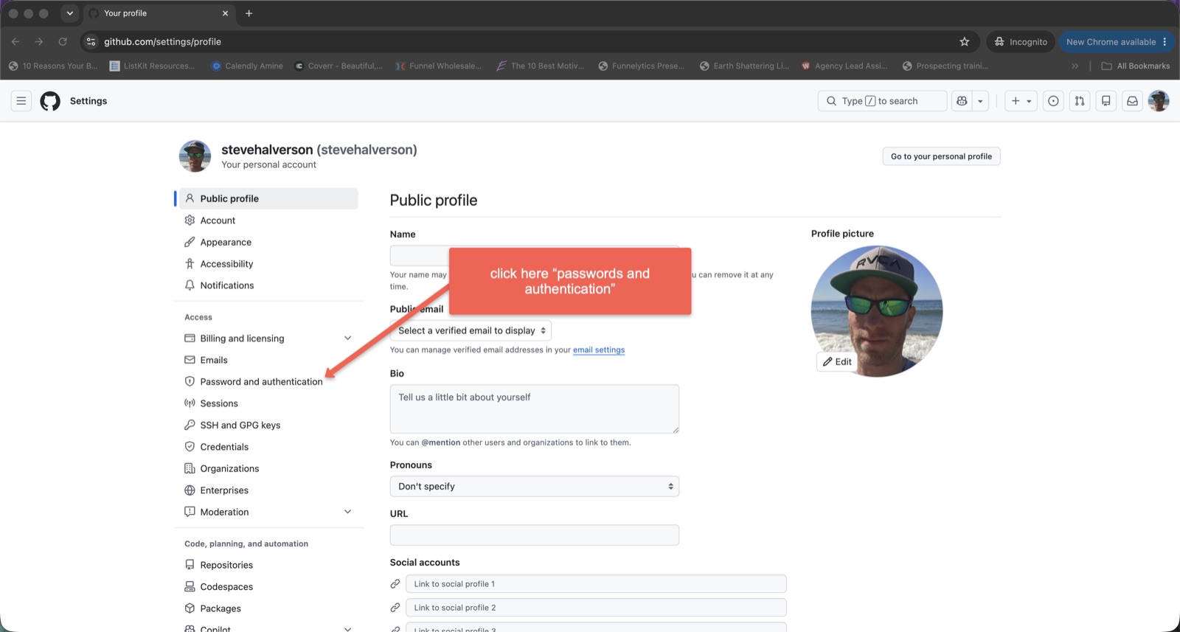Open SSH and GPG keys settings
The height and width of the screenshot is (632, 1180).
pyautogui.click(x=268, y=426)
